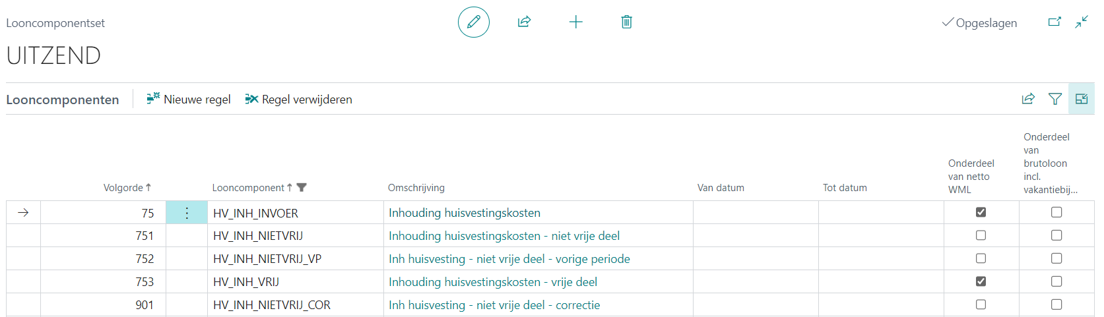The height and width of the screenshot is (317, 1104).
Task: Open the filter funnel icon
Action: [x=1055, y=100]
